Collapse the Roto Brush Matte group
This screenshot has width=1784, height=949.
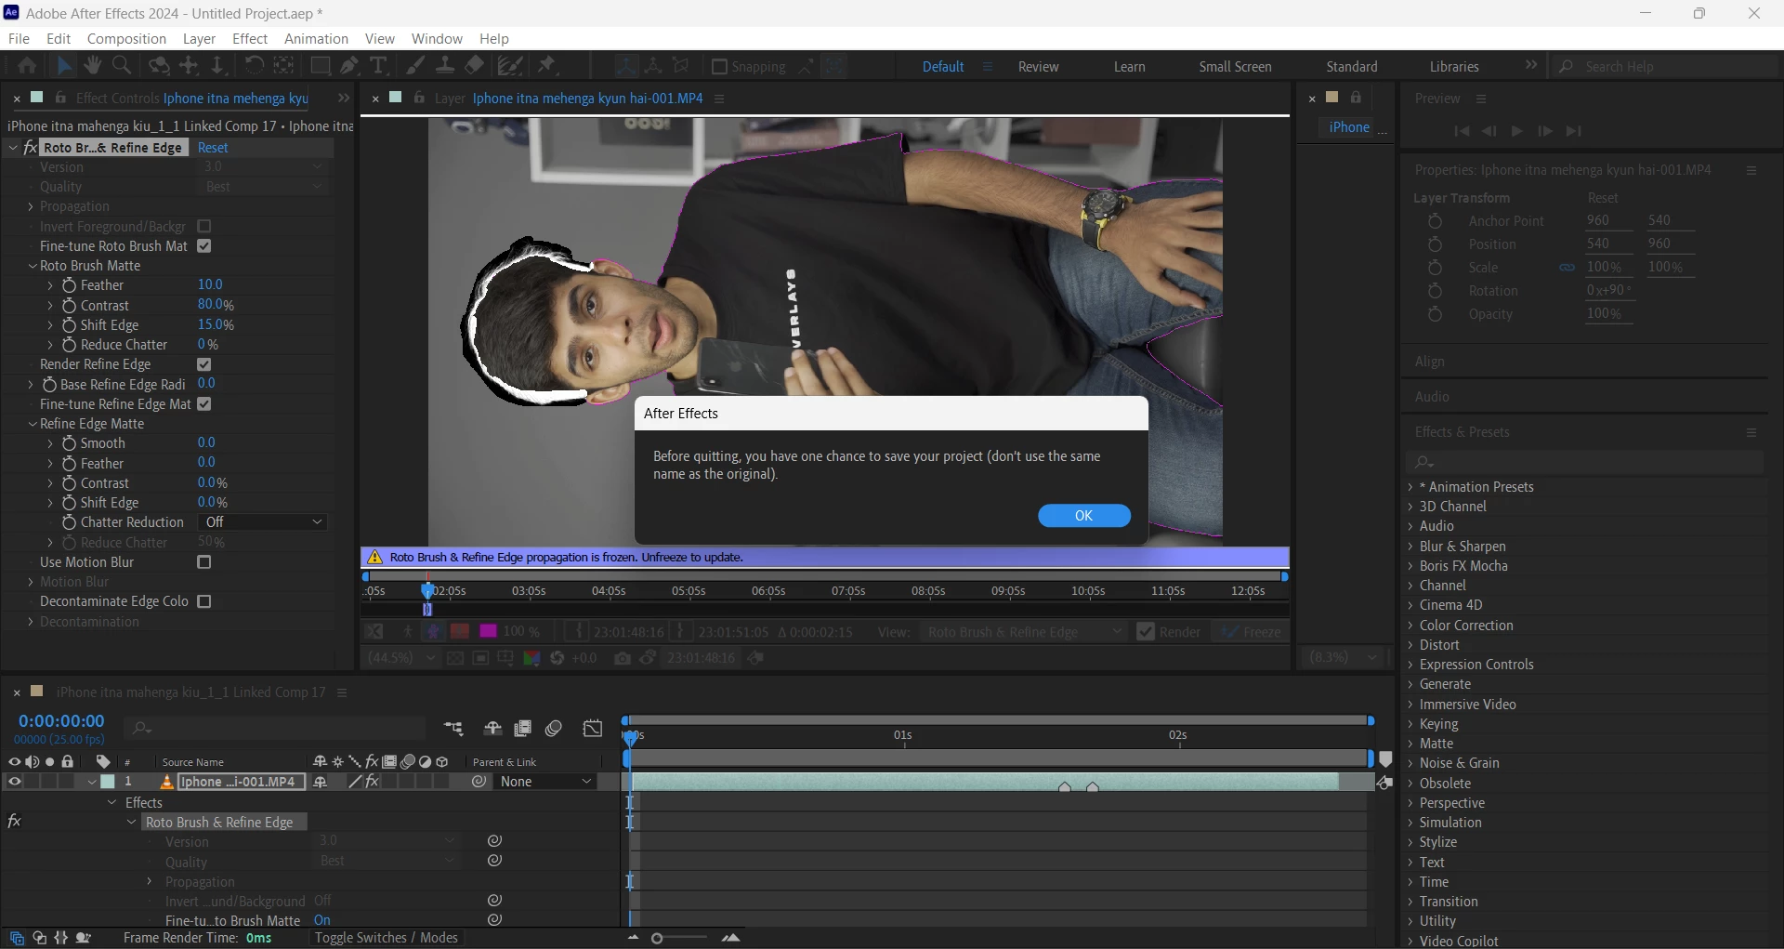tap(33, 266)
